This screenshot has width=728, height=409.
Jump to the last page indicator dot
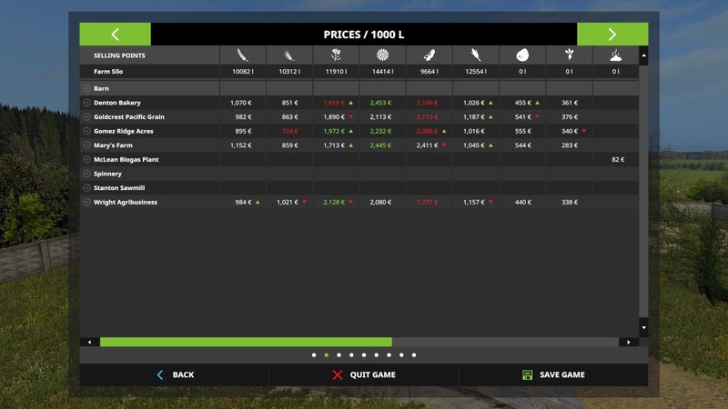[x=414, y=355]
